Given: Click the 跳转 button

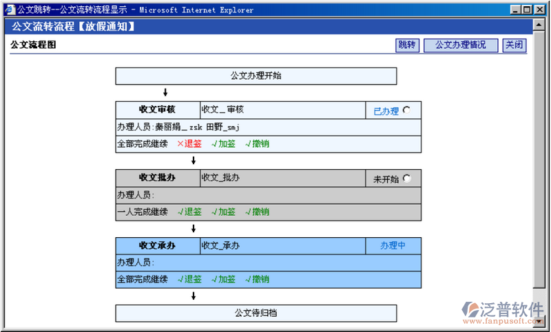Looking at the screenshot, I should [407, 45].
